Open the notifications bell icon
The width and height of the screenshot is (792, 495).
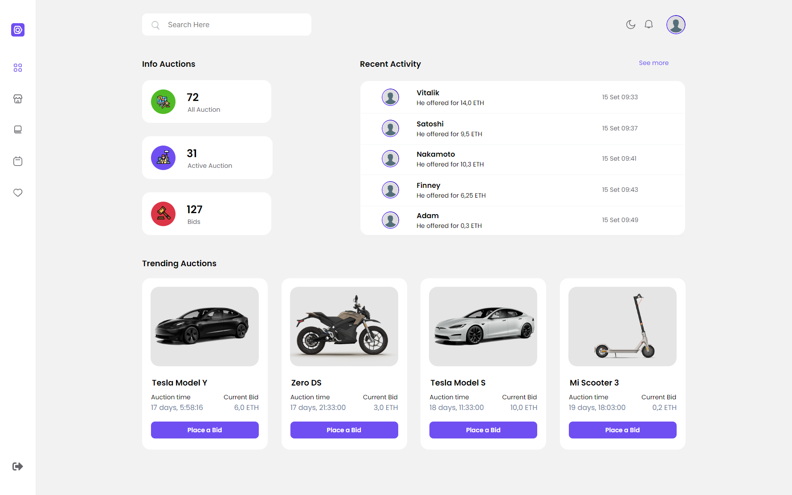pos(649,24)
